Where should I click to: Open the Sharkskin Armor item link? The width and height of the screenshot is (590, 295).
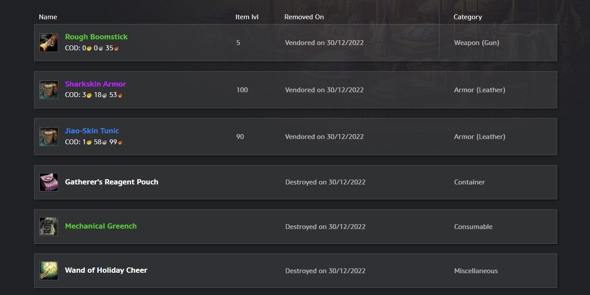[x=95, y=84]
